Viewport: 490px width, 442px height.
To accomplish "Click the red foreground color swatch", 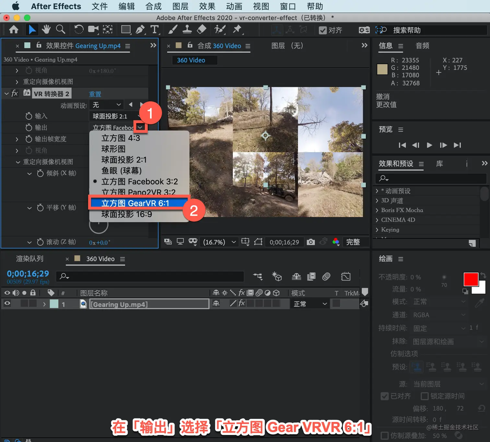I will [x=471, y=279].
